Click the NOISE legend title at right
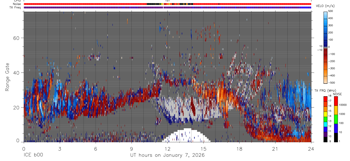 point(337,94)
